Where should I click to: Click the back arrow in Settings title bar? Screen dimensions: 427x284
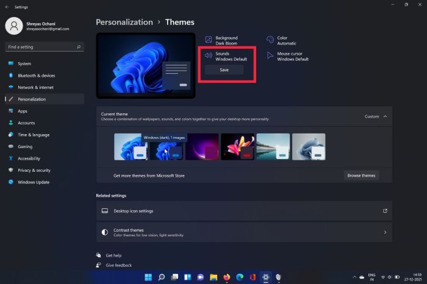(x=7, y=7)
